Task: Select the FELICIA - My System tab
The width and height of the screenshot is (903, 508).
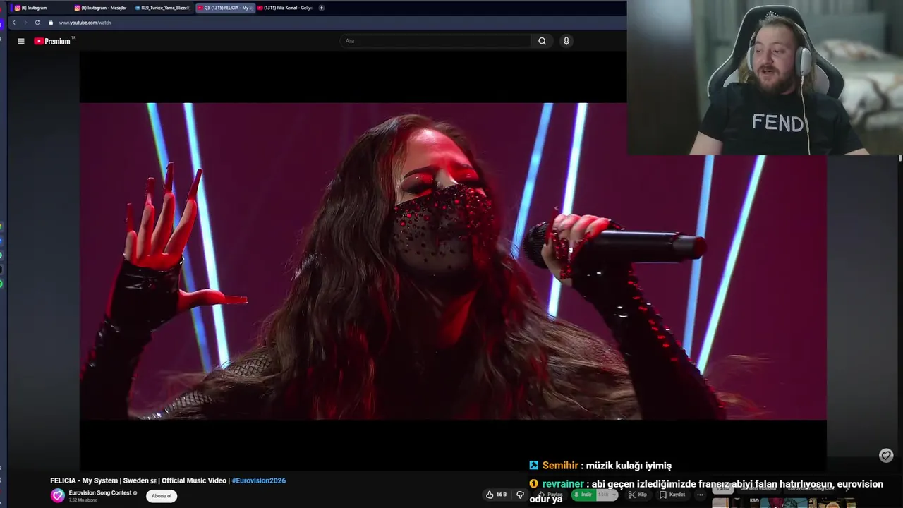Action: 224,8
